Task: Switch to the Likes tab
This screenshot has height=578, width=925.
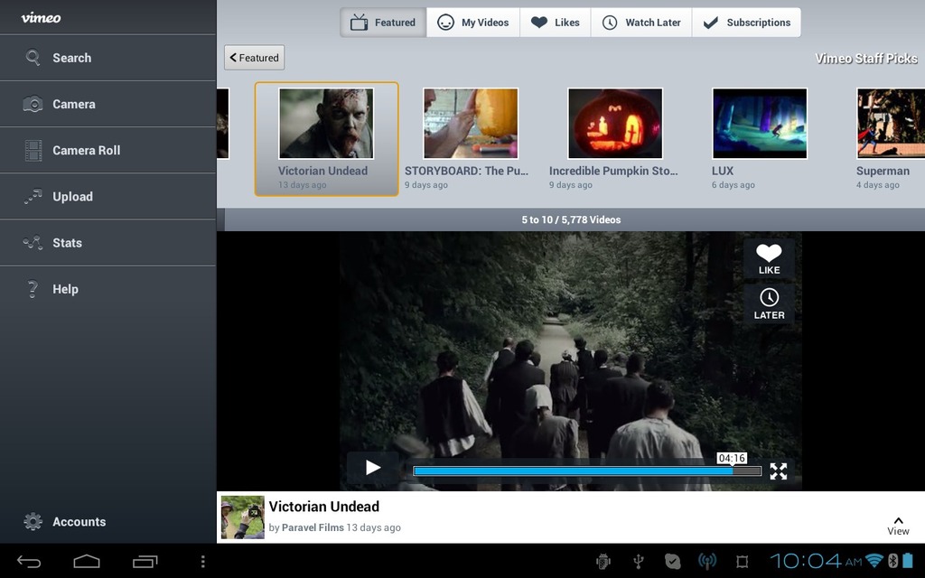Action: click(x=556, y=23)
